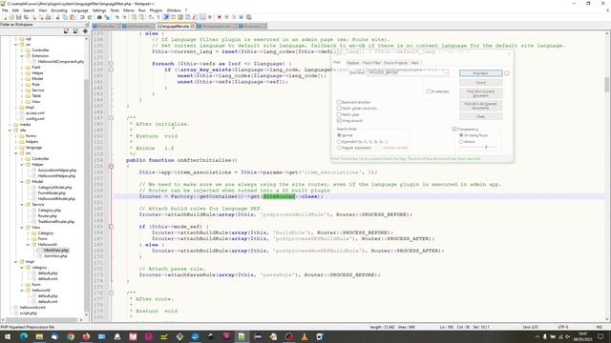Click the Undo toolbar icon
Image resolution: width=611 pixels, height=343 pixels.
pos(82,17)
